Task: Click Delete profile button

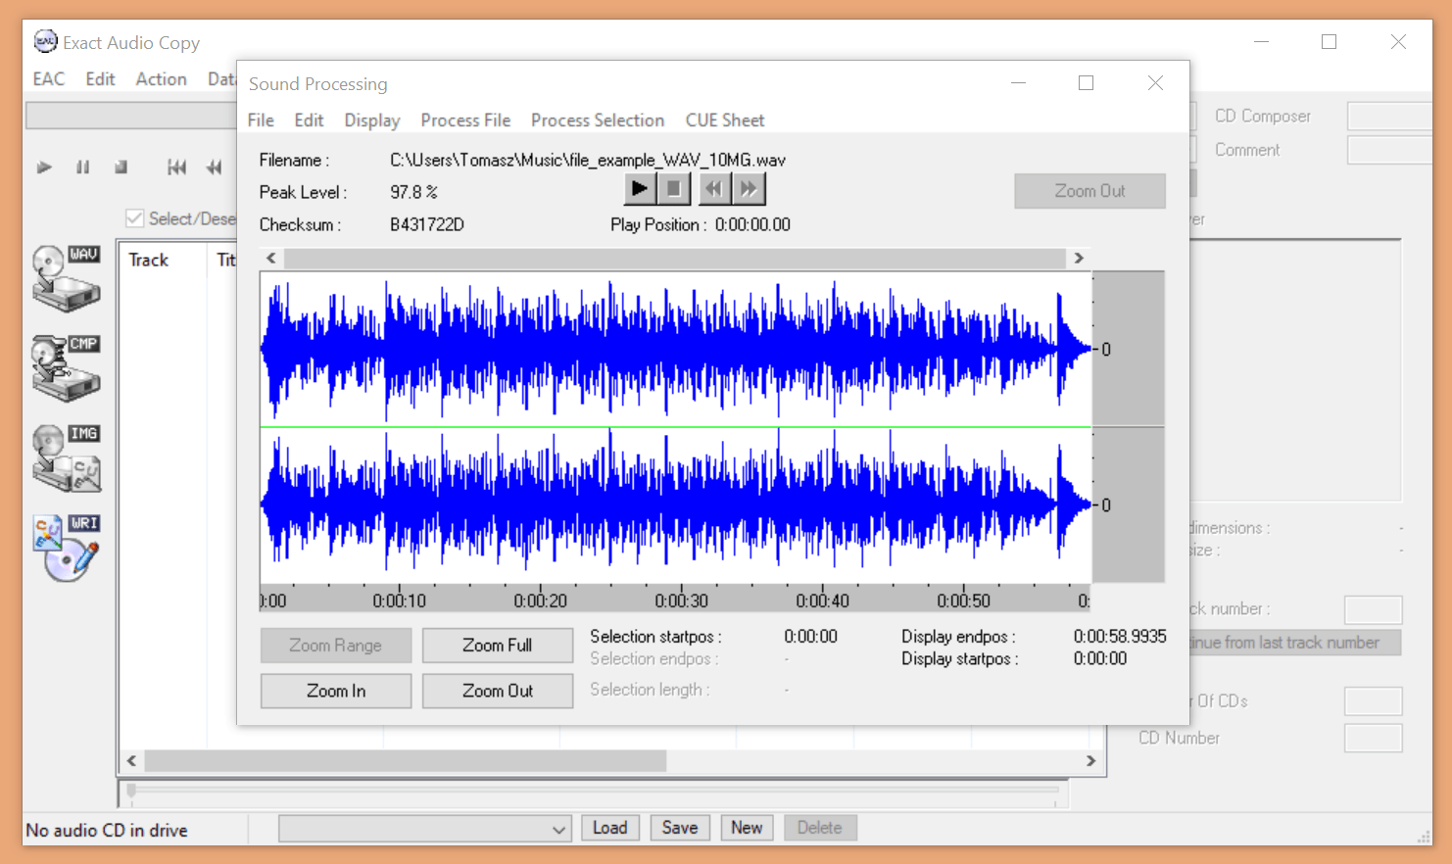Action: (x=819, y=828)
